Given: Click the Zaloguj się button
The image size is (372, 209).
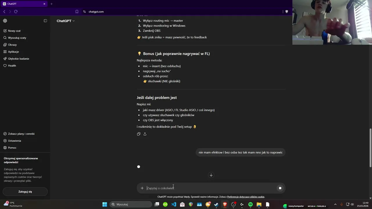Looking at the screenshot, I should click(x=25, y=192).
